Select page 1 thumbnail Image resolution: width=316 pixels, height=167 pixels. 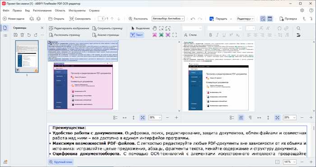[x=27, y=57]
